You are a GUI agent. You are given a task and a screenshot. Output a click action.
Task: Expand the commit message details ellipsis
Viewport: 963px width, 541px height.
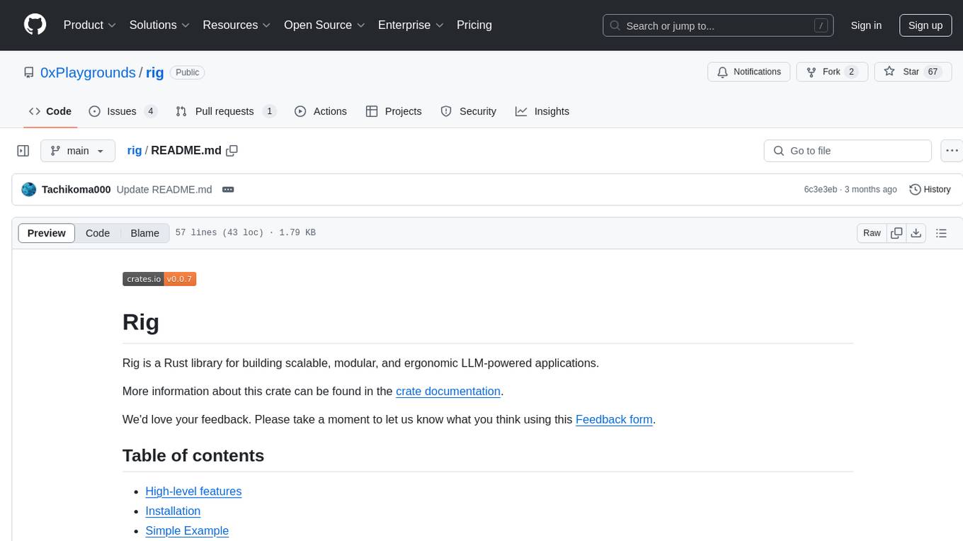coord(228,189)
